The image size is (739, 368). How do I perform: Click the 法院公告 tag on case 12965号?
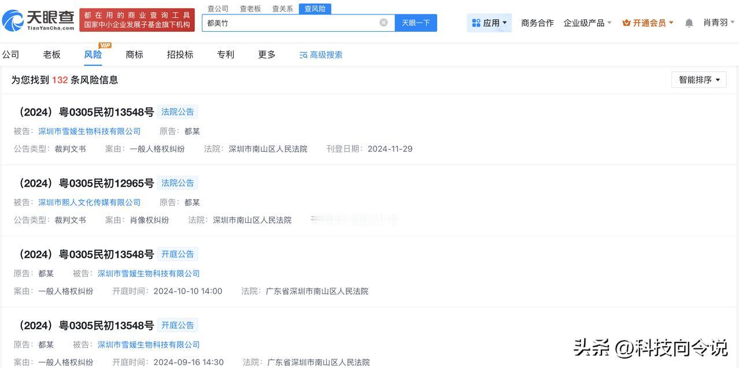tap(178, 183)
